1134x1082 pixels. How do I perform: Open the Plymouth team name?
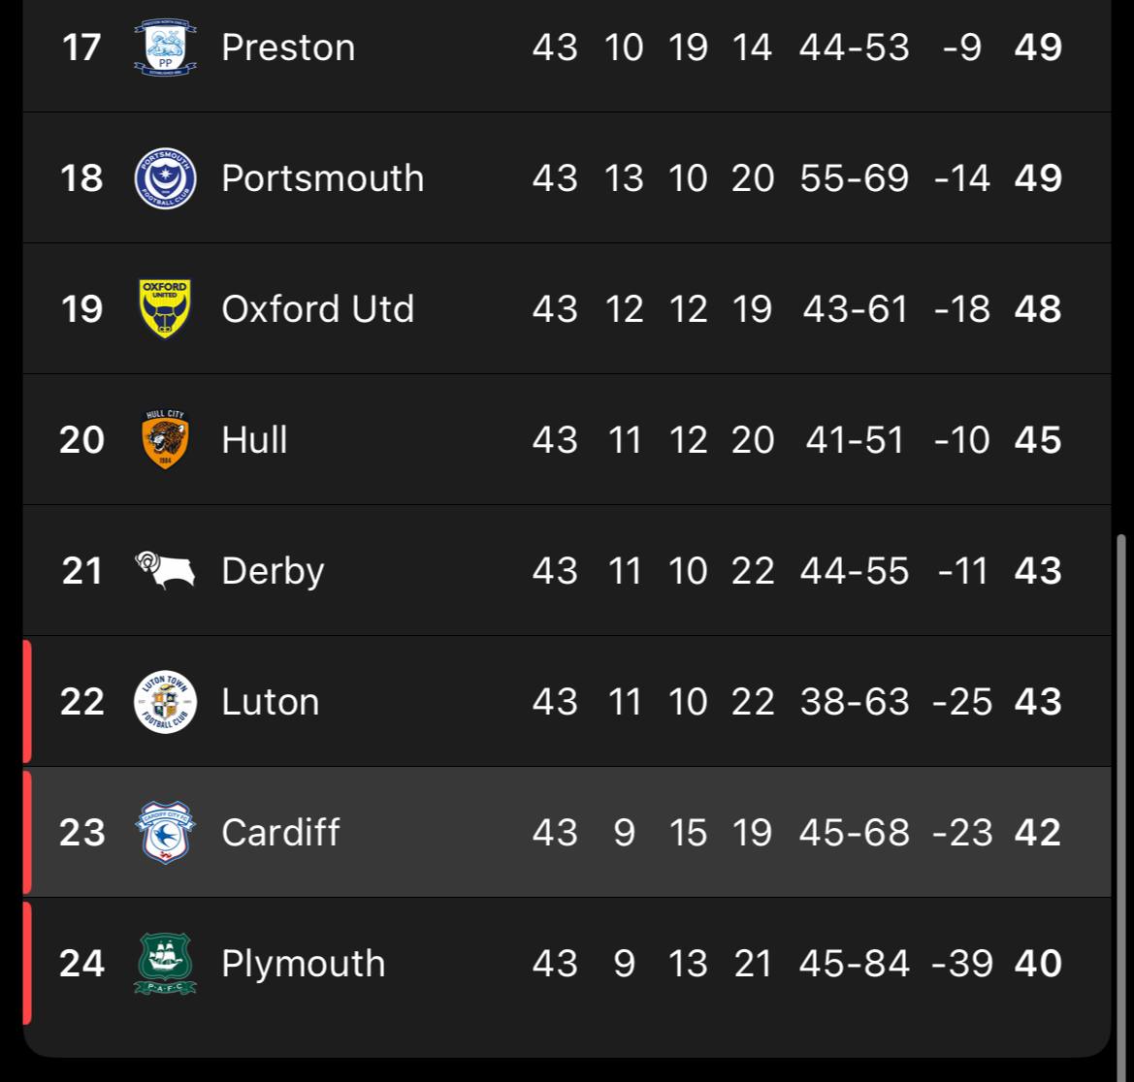coord(303,965)
